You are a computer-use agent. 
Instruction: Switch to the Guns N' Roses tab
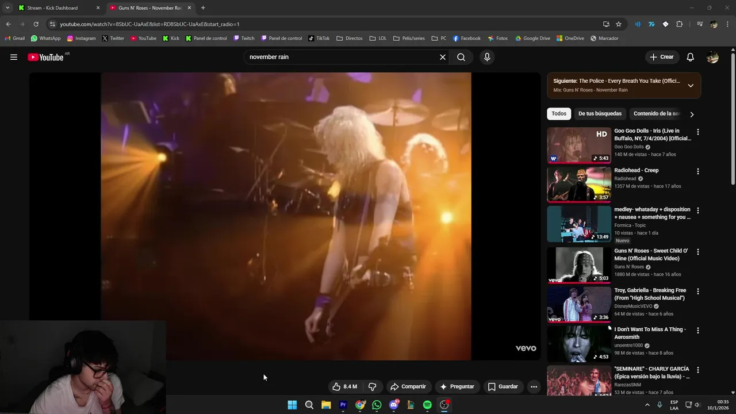click(x=149, y=8)
